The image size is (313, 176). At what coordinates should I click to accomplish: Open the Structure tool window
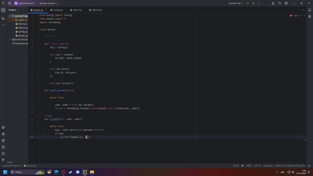[x=3, y=18]
